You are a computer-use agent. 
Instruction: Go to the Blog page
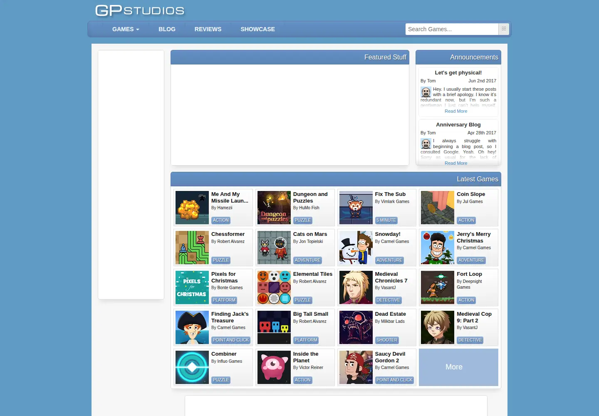(167, 29)
